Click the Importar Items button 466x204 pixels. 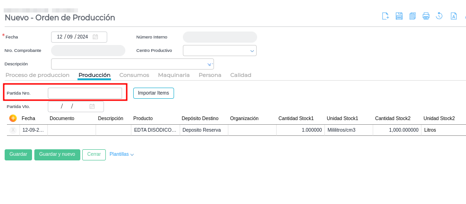point(153,93)
